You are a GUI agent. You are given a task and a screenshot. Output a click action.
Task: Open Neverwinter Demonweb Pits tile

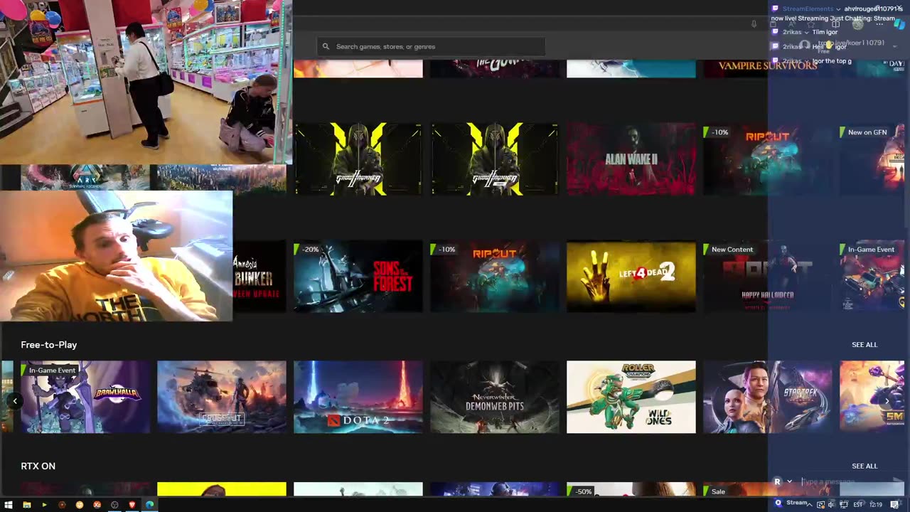tap(495, 397)
